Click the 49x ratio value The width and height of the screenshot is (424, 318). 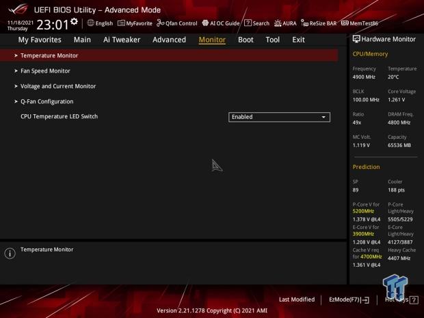357,123
